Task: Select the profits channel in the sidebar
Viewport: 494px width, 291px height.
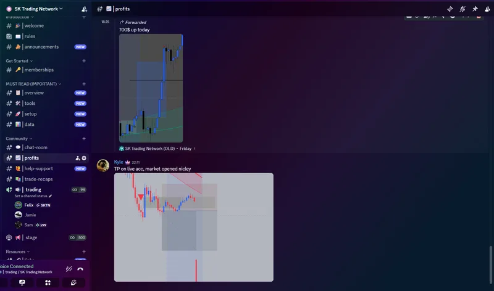Action: point(46,158)
